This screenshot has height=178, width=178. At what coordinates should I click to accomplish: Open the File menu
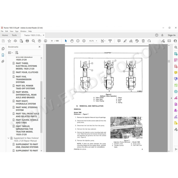coord(2,31)
